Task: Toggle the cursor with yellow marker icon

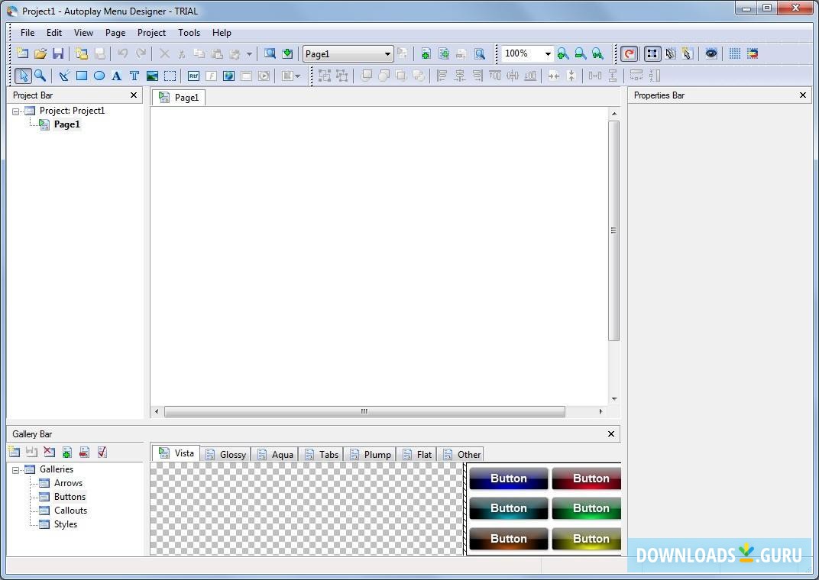Action: click(688, 53)
